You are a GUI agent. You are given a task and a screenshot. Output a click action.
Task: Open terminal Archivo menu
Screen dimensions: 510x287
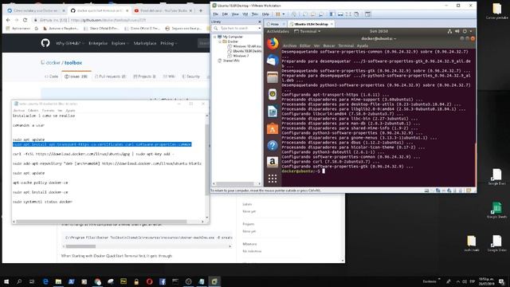pos(289,46)
